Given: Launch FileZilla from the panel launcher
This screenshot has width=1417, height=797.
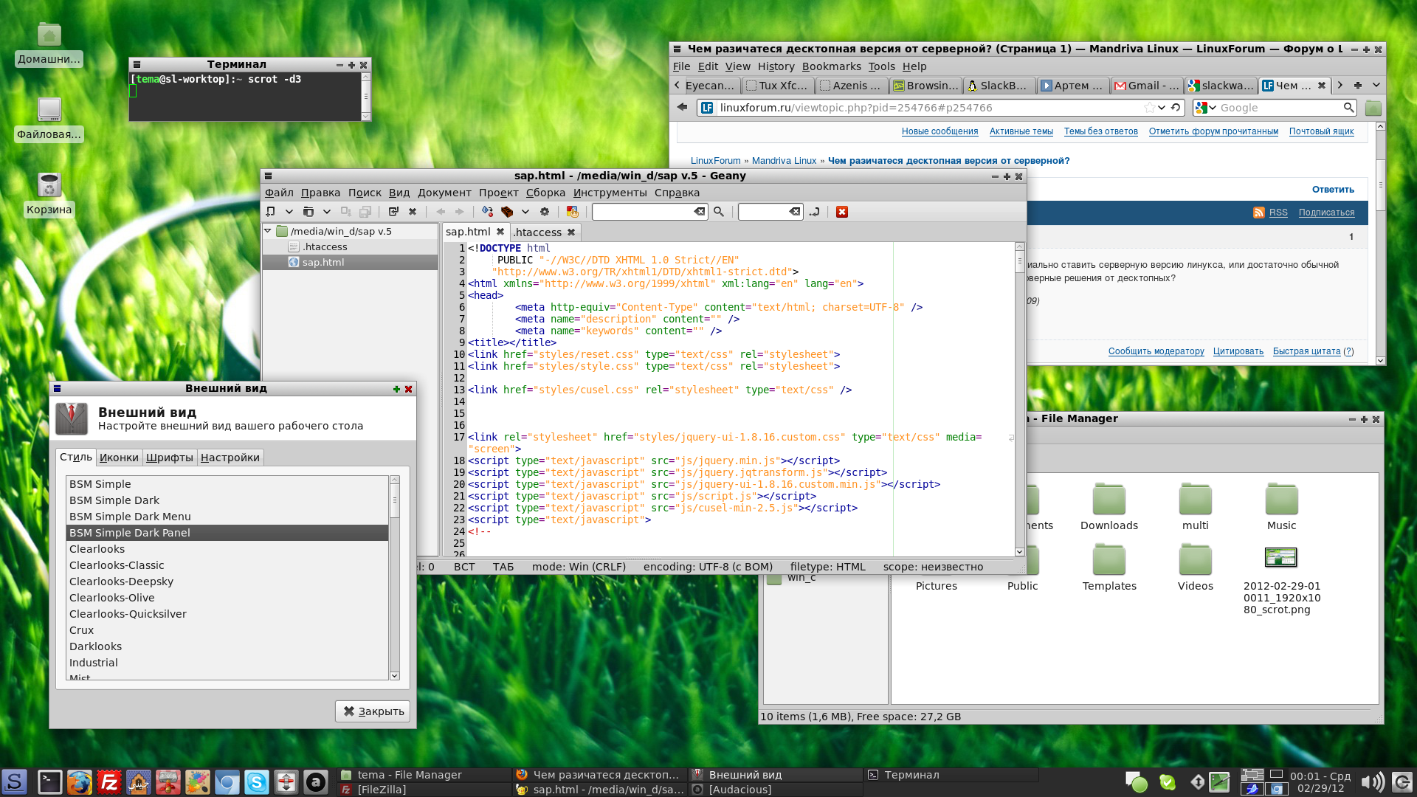Looking at the screenshot, I should point(109,782).
